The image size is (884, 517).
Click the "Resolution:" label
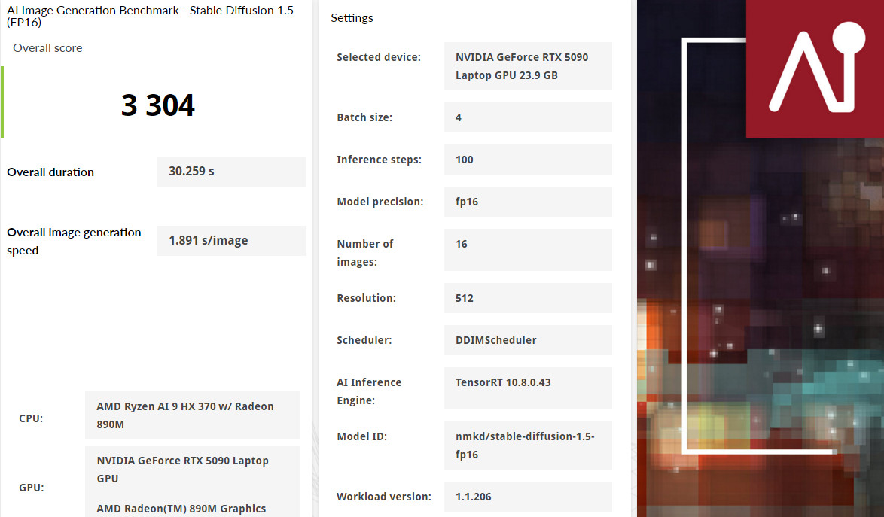pos(367,298)
